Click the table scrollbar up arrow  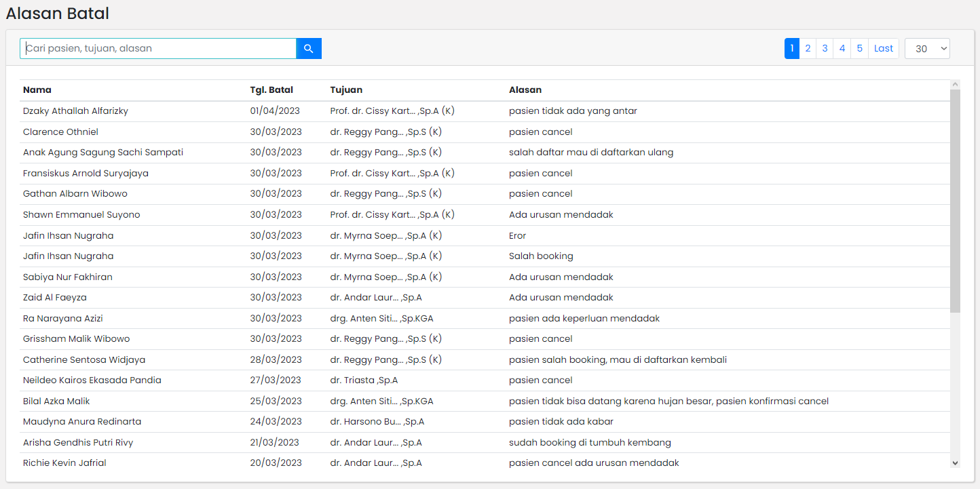[955, 84]
